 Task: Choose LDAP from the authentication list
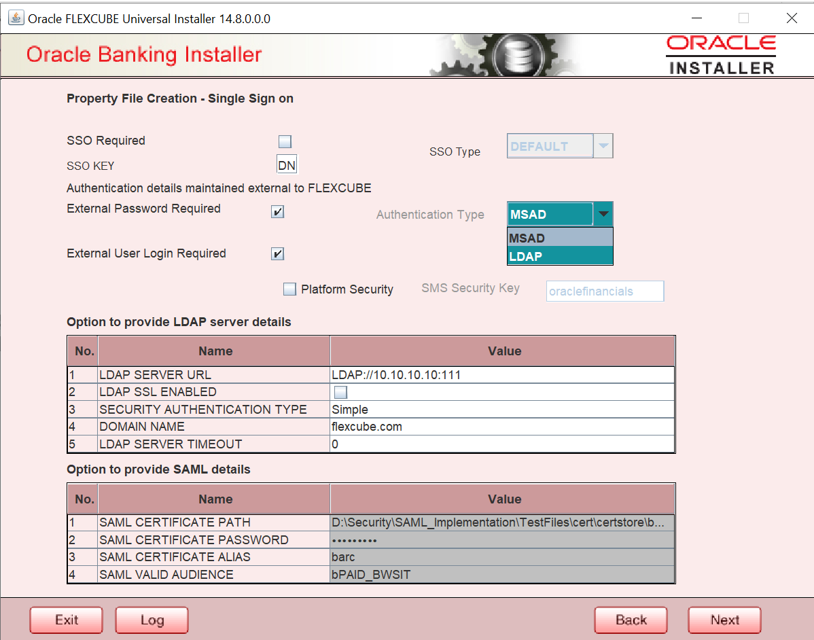[560, 256]
